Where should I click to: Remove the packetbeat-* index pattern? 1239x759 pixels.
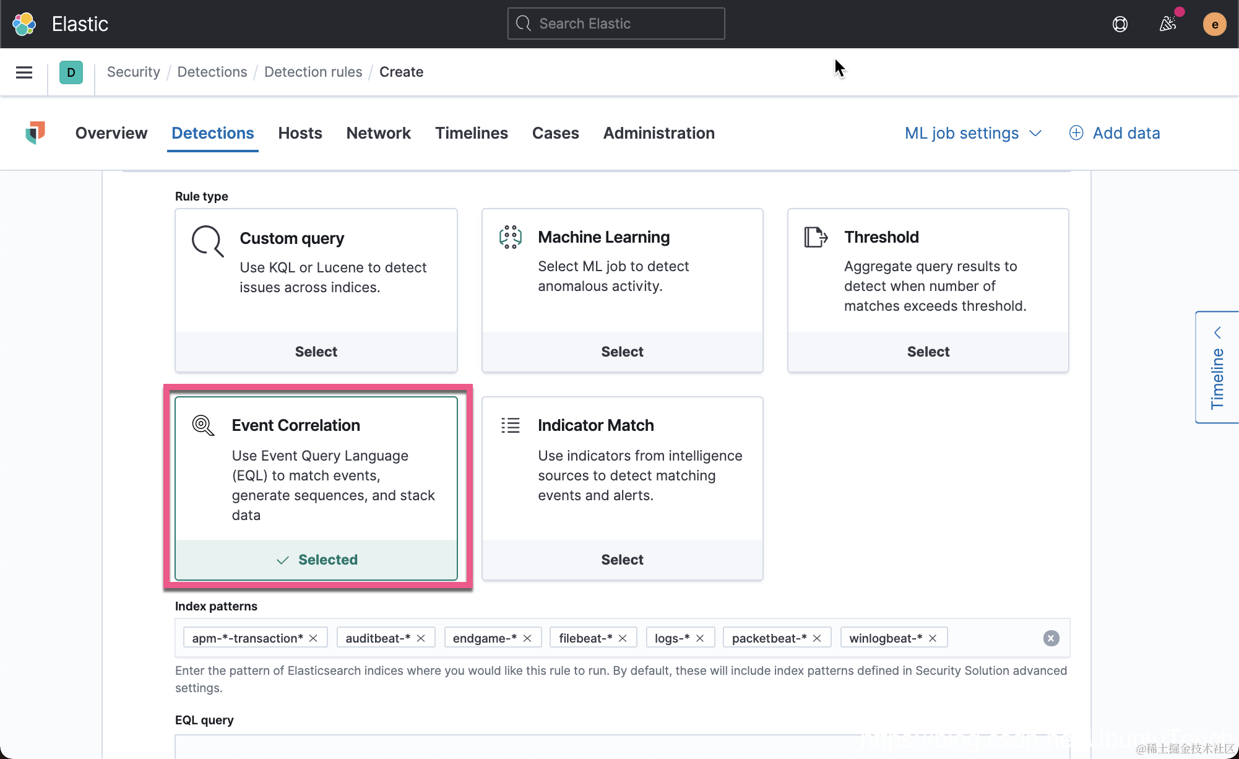(x=817, y=638)
